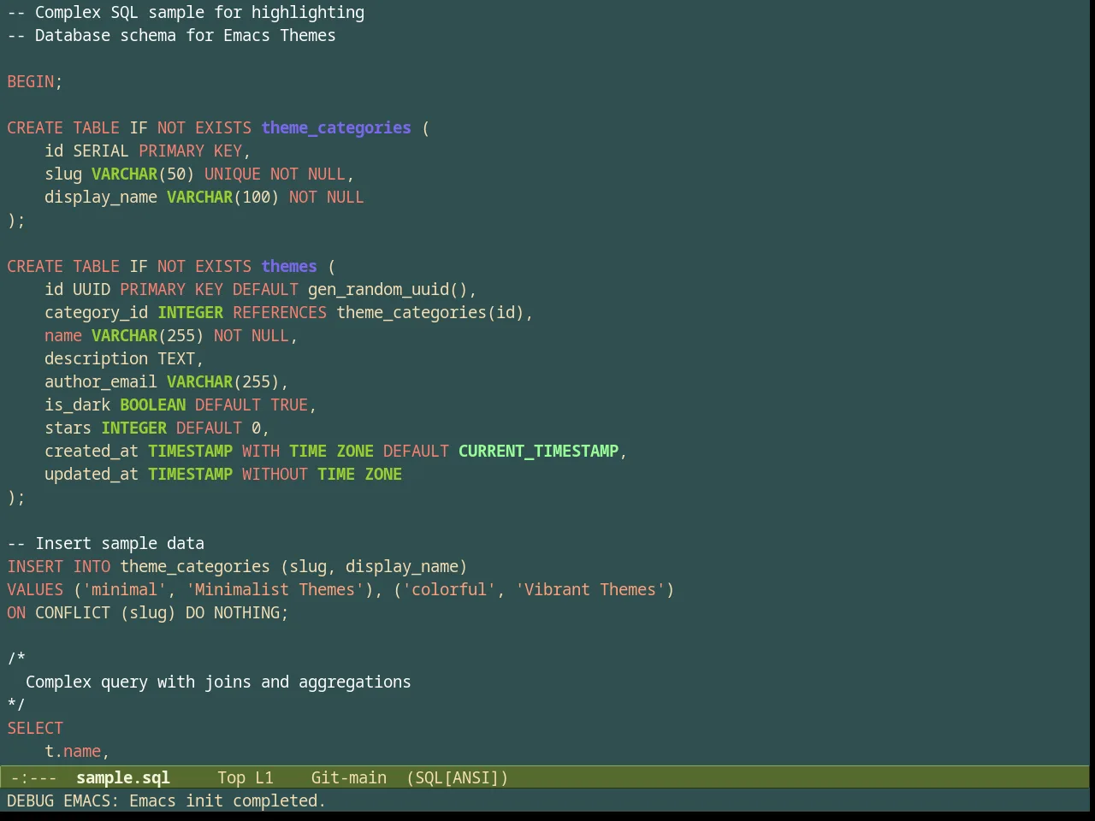Click the Git-main branch indicator
1095x821 pixels.
click(349, 777)
